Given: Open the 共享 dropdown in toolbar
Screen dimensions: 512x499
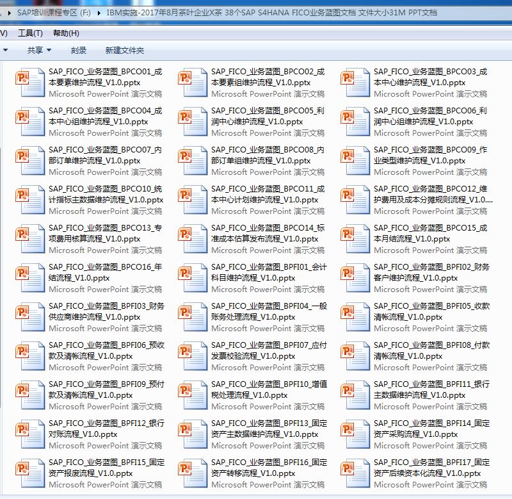Looking at the screenshot, I should tap(39, 51).
